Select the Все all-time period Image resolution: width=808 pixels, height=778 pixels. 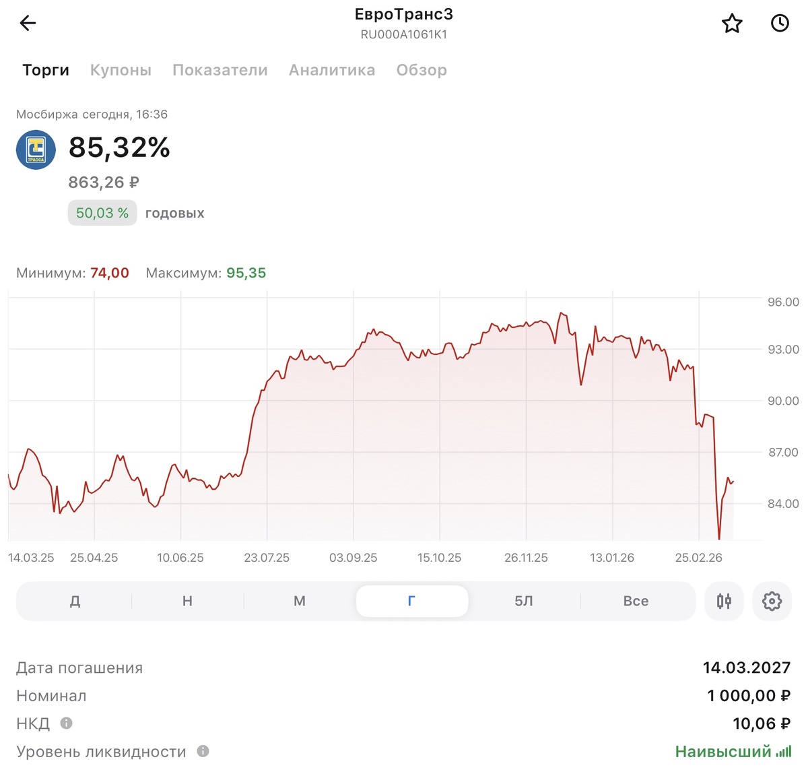pyautogui.click(x=636, y=601)
